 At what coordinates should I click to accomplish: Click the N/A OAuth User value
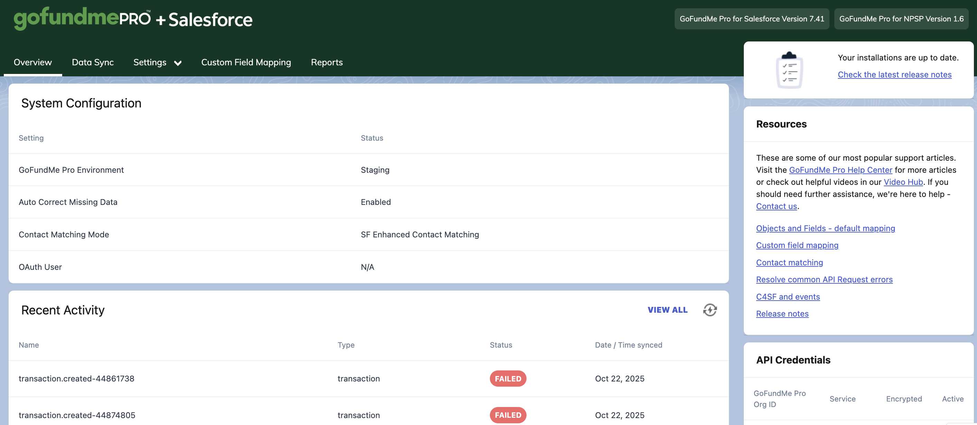(367, 267)
